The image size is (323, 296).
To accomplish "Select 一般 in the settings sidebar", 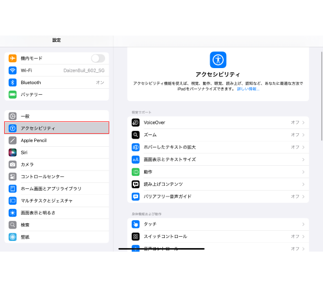I will point(57,116).
